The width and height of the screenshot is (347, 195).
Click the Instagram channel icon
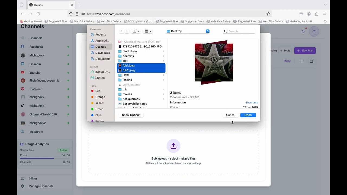(23, 131)
